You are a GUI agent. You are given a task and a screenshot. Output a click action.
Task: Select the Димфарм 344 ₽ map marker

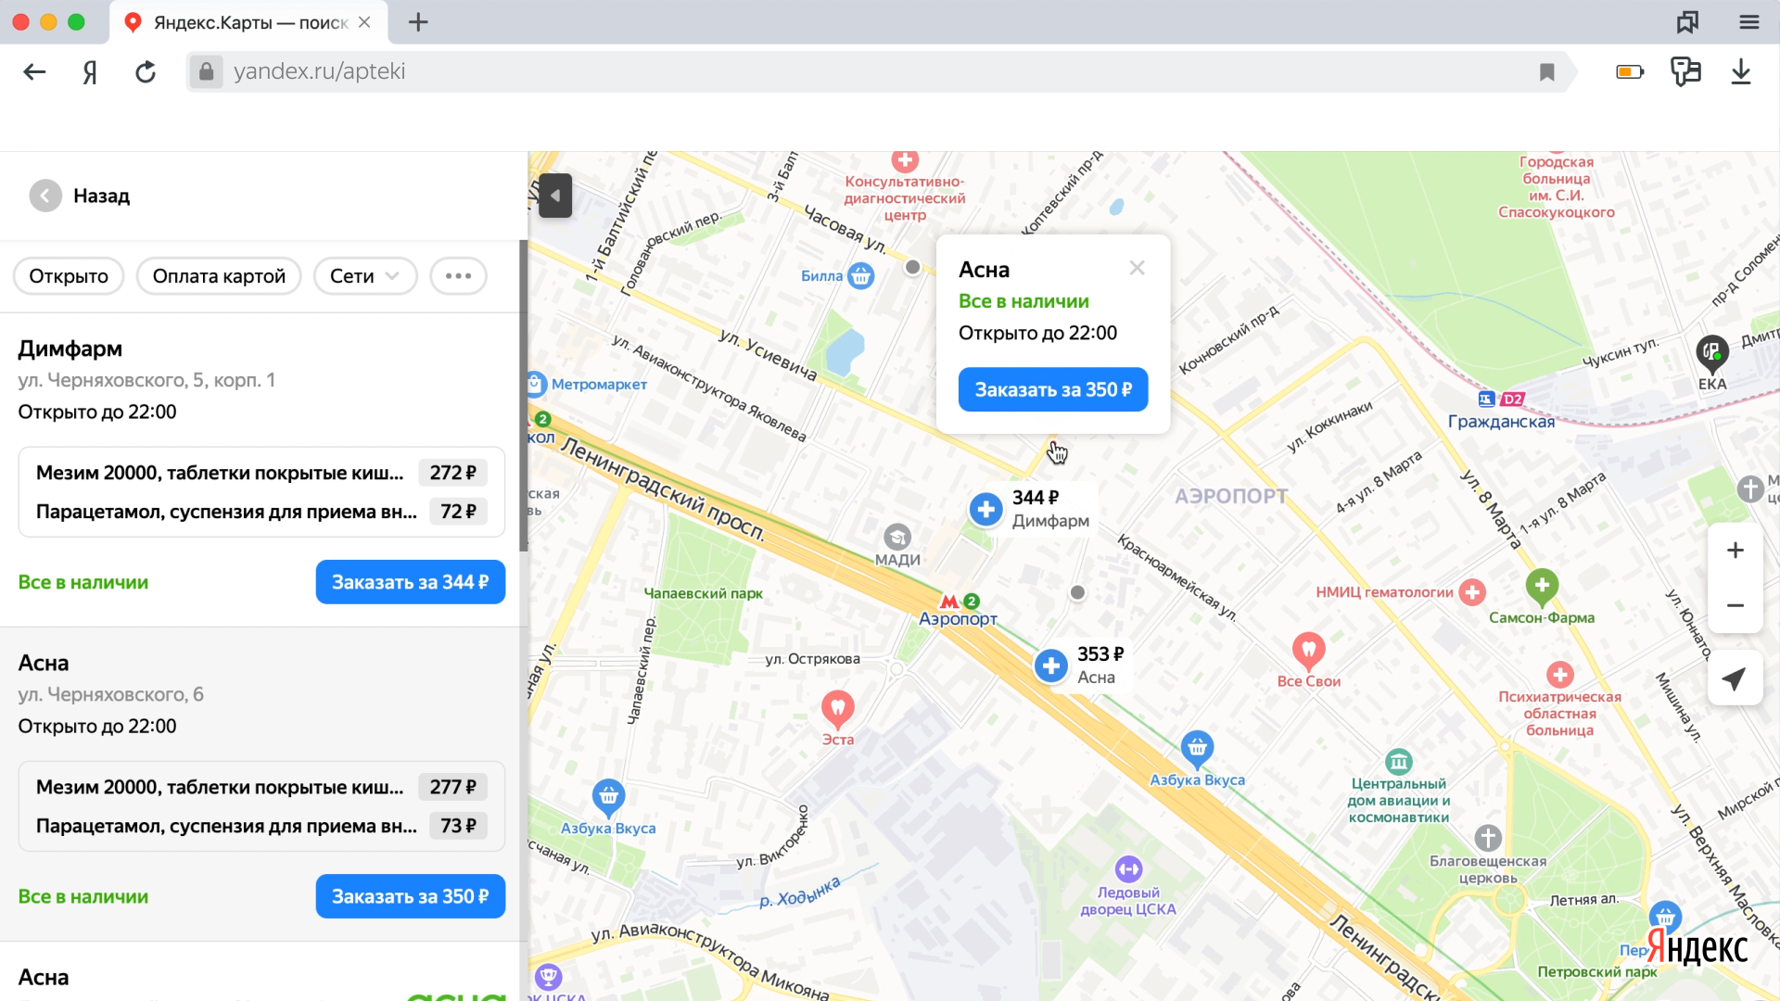986,509
